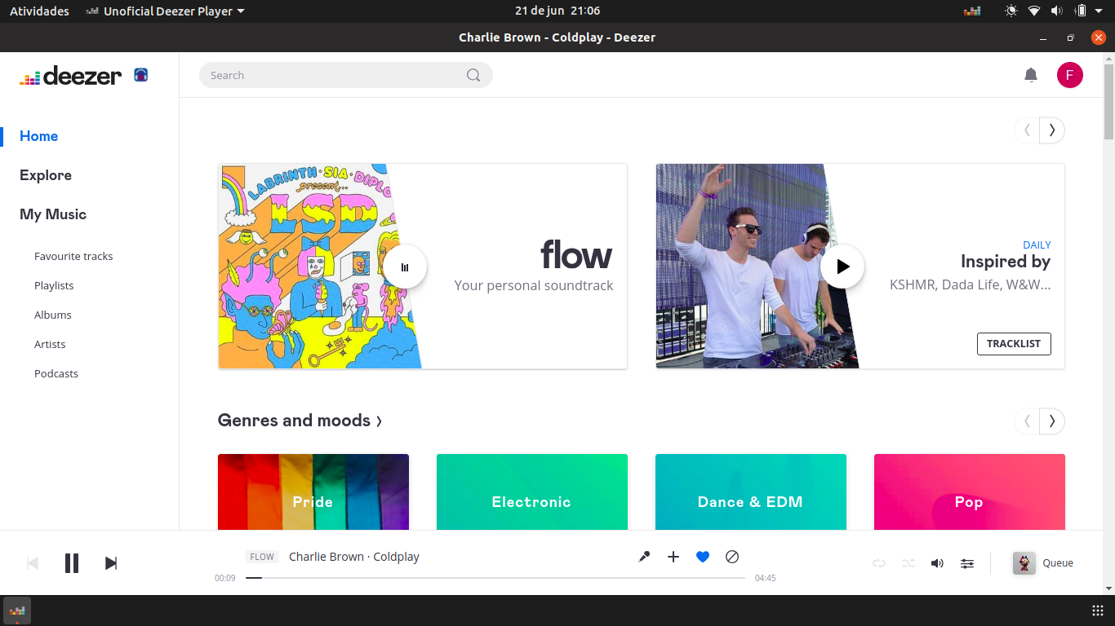Open system menu power arrow
Screen dimensions: 1115x626
(x=1099, y=11)
